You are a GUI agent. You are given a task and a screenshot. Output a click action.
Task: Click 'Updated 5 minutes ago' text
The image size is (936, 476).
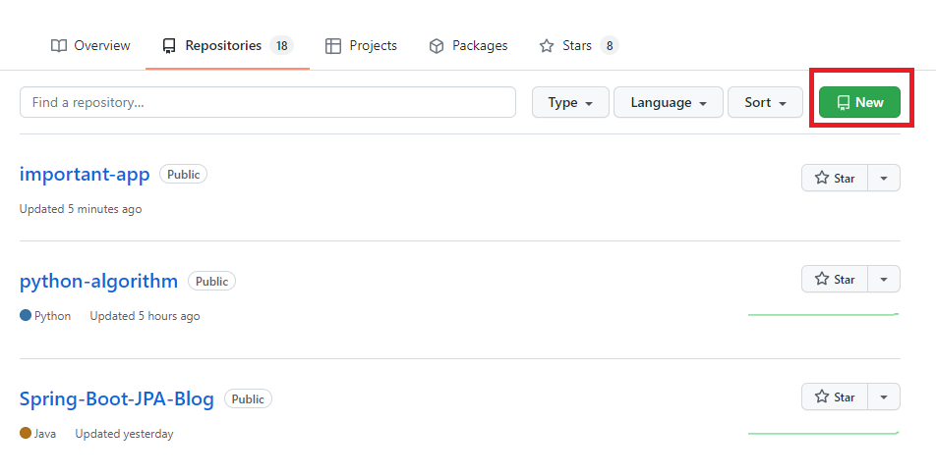pyautogui.click(x=81, y=209)
